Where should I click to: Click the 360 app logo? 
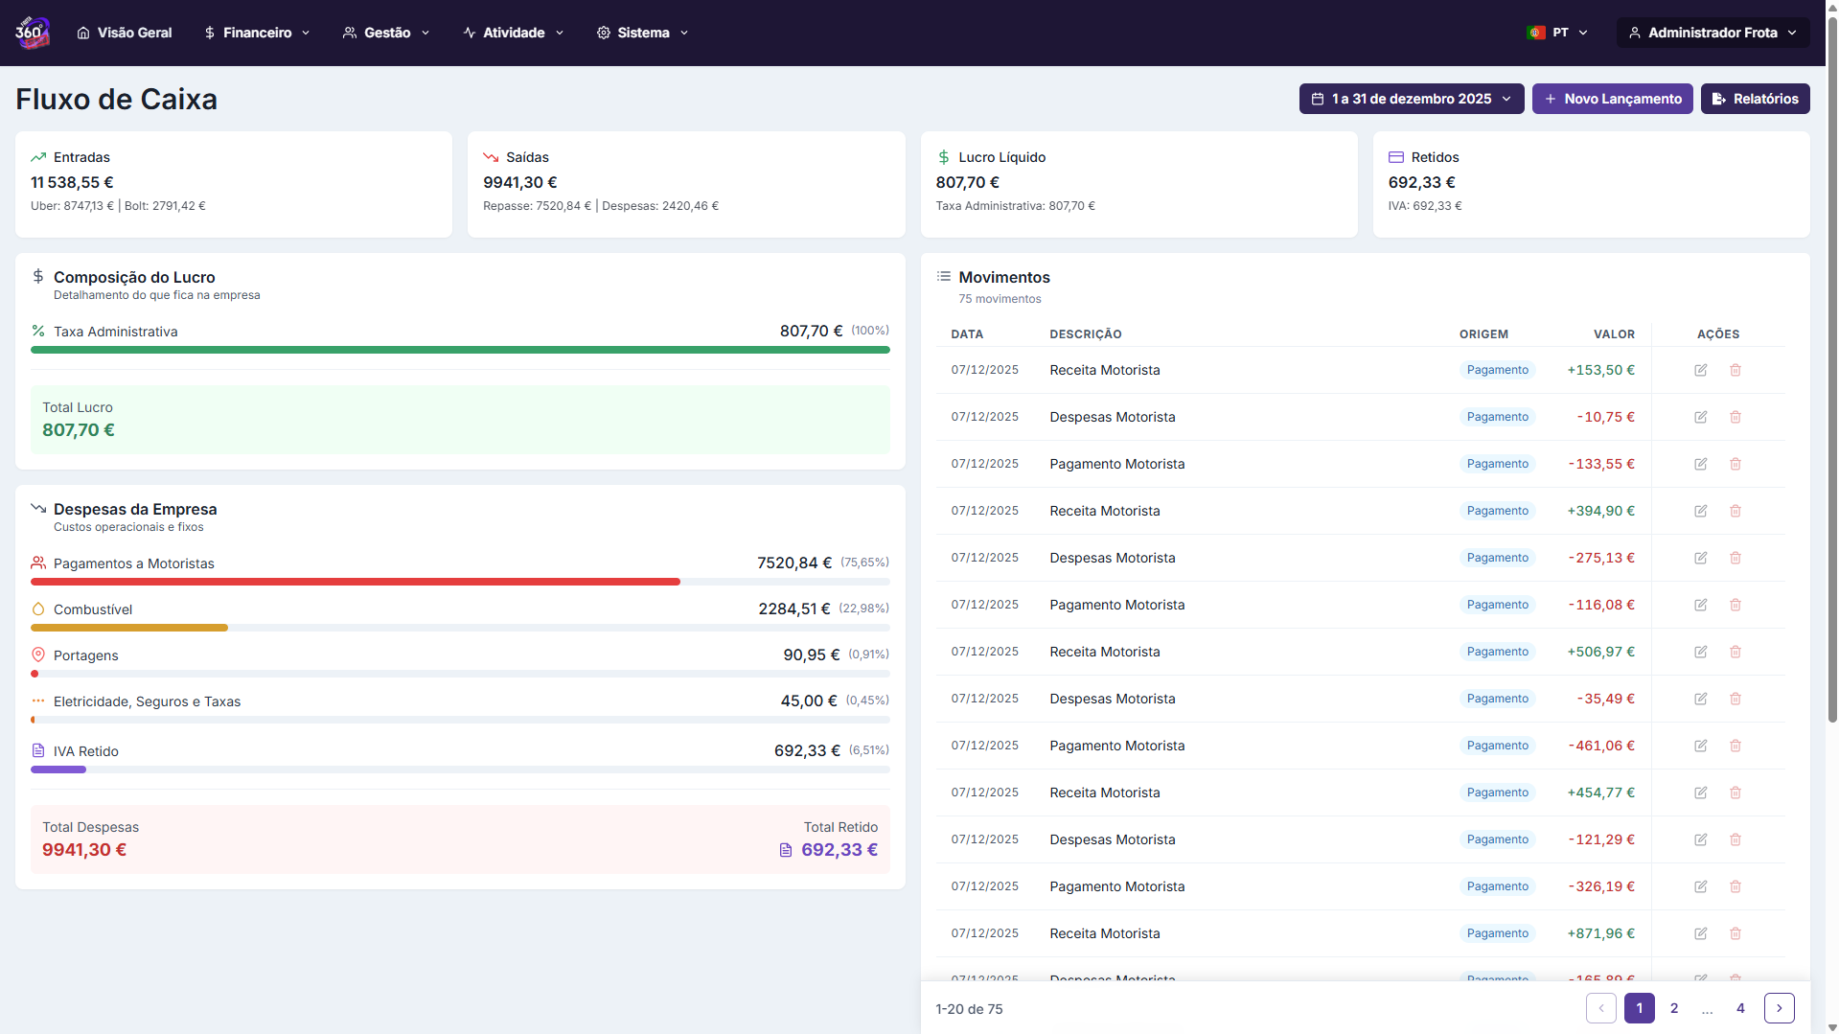tap(32, 33)
